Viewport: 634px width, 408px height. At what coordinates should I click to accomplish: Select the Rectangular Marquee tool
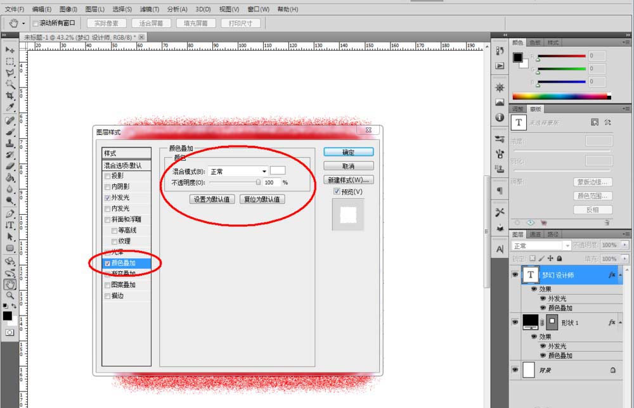[10, 61]
